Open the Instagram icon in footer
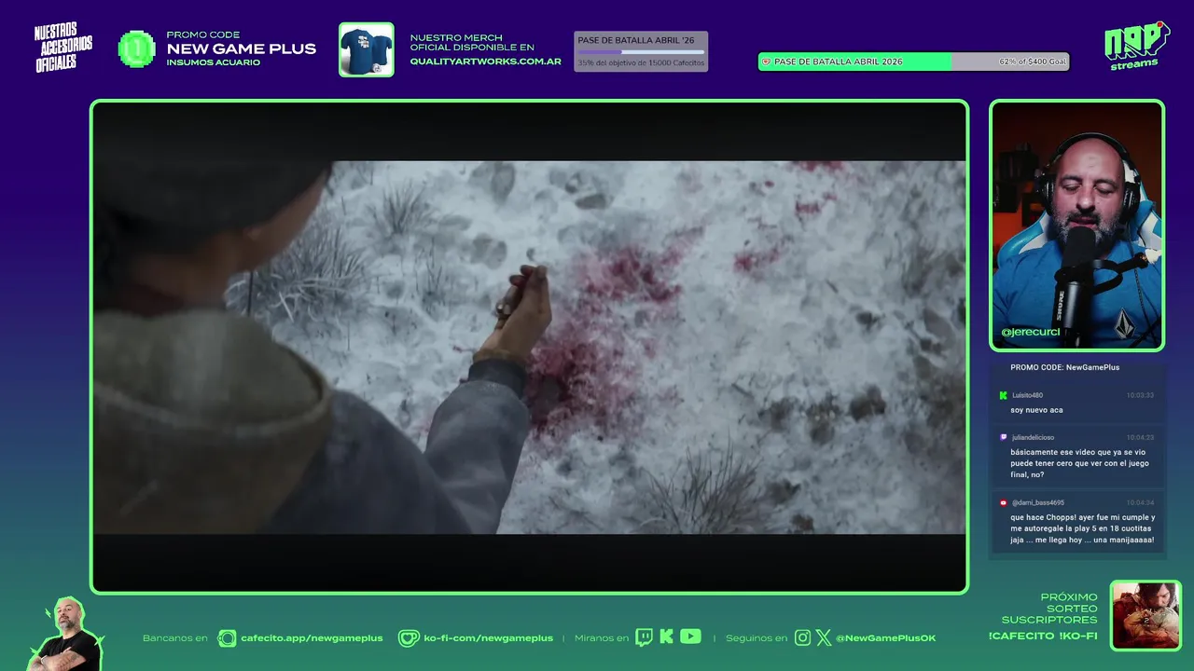1194x671 pixels. (802, 638)
